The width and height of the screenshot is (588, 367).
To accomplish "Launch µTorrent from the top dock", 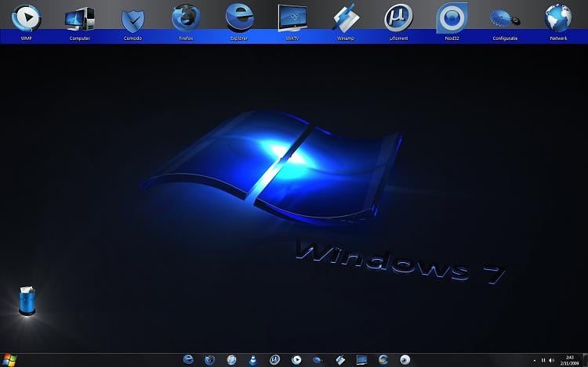I will [398, 18].
